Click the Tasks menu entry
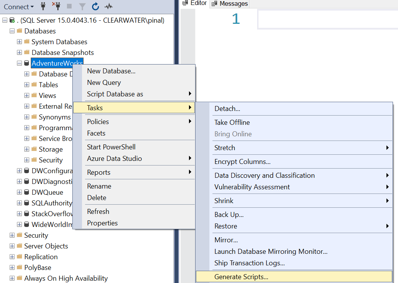Image resolution: width=398 pixels, height=283 pixels. 134,108
